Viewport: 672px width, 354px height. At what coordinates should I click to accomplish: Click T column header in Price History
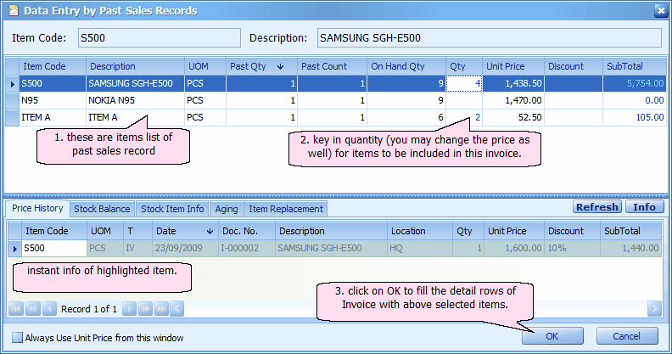tap(137, 231)
